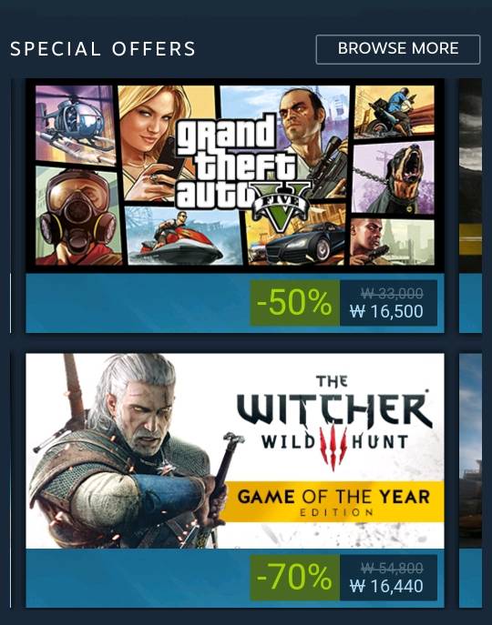Click the crossed-out ₩ 33,000 price

point(392,293)
